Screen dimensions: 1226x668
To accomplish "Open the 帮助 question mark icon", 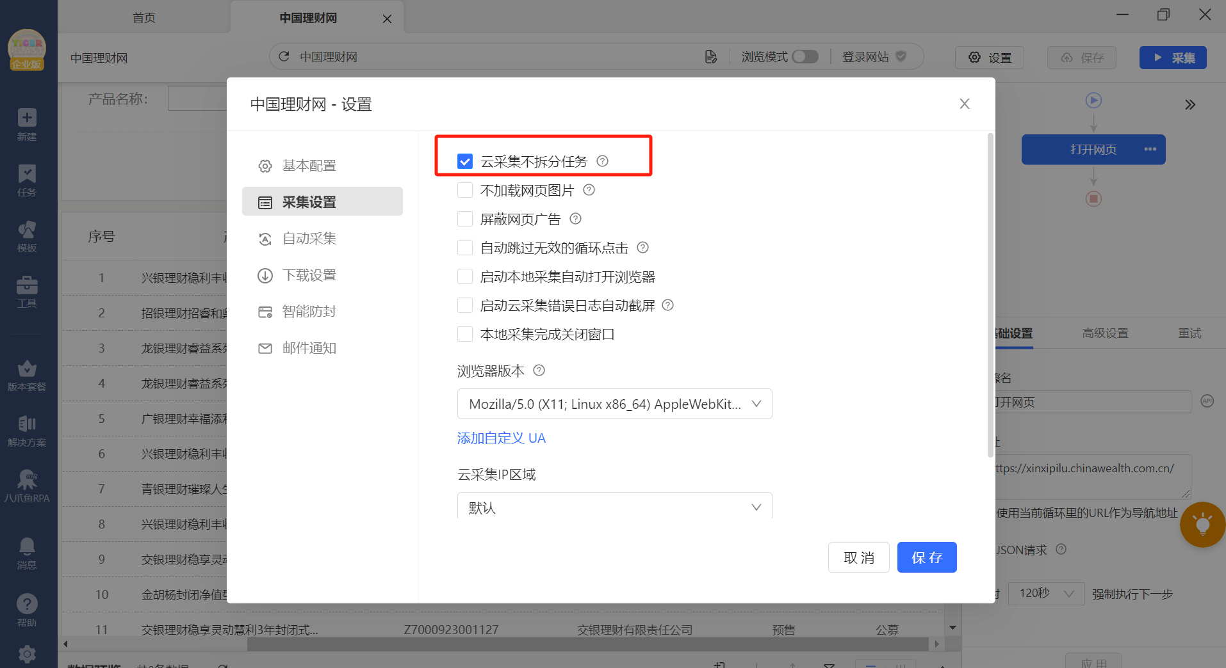I will [x=27, y=603].
